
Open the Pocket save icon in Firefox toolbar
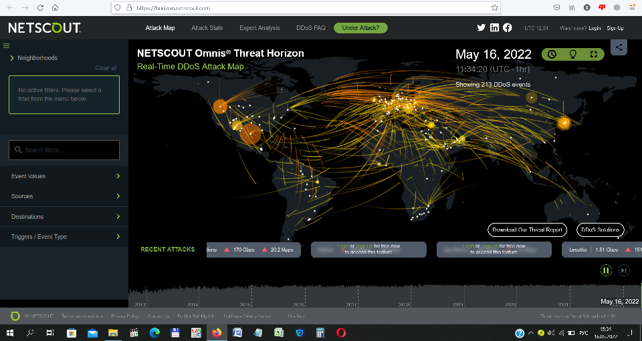pyautogui.click(x=557, y=8)
